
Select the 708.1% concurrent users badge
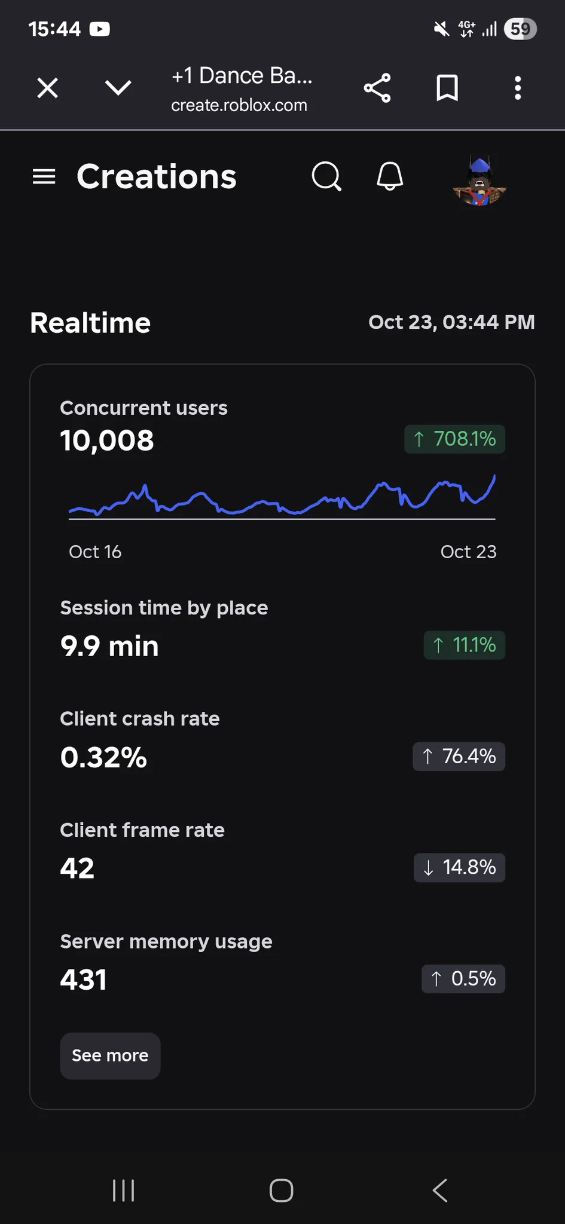pos(454,439)
